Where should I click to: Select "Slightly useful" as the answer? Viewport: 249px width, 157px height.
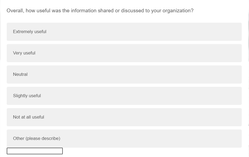pos(124,96)
